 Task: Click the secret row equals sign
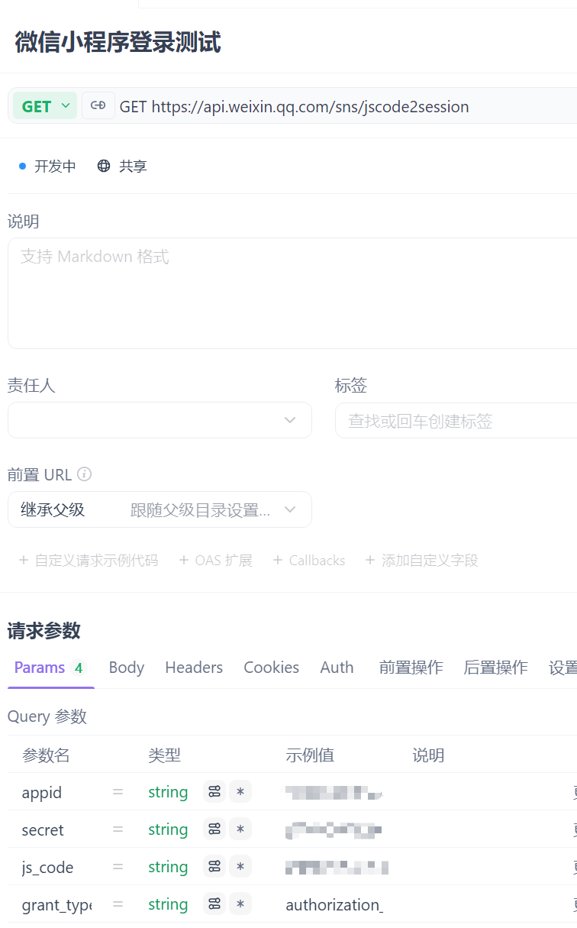coord(118,829)
